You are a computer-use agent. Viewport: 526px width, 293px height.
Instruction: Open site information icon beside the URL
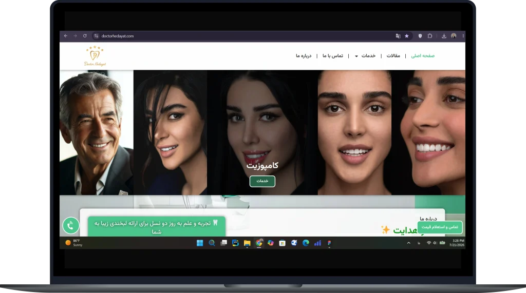click(x=96, y=36)
